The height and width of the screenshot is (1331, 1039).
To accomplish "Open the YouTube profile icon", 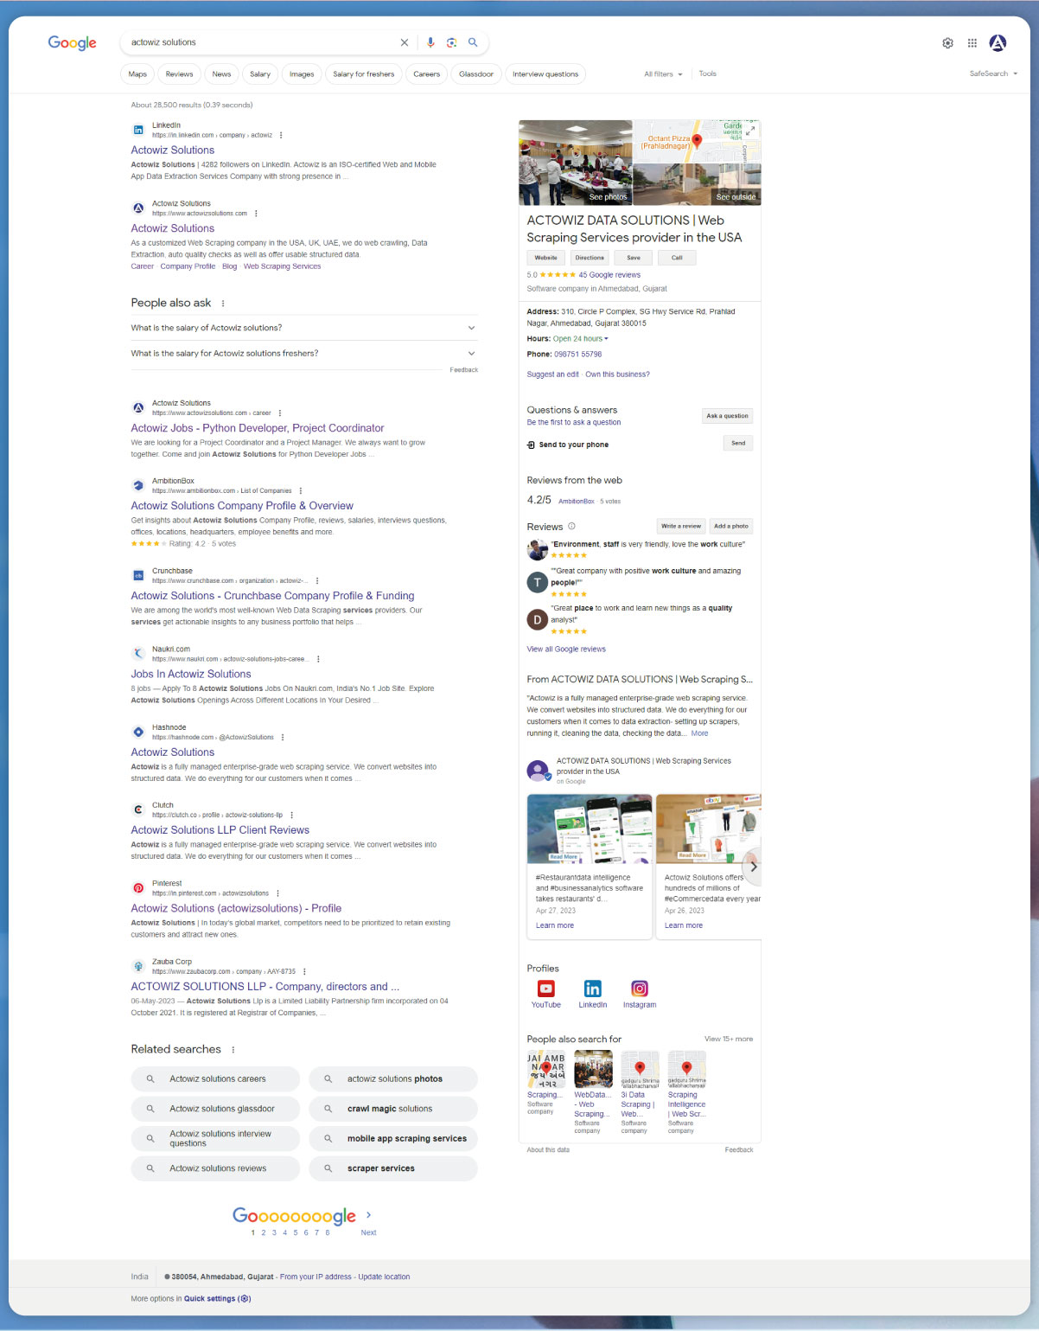I will 546,989.
